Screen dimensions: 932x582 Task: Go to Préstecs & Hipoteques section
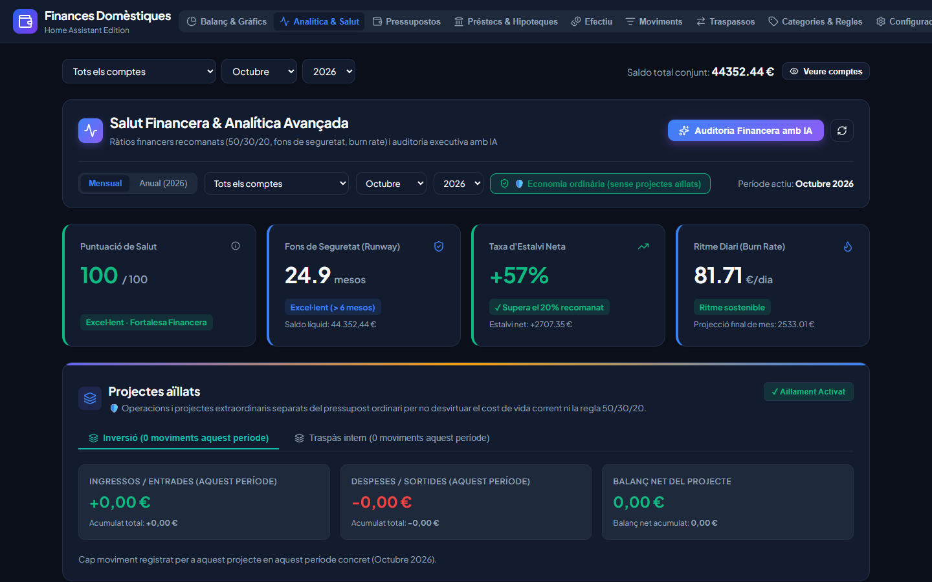506,21
